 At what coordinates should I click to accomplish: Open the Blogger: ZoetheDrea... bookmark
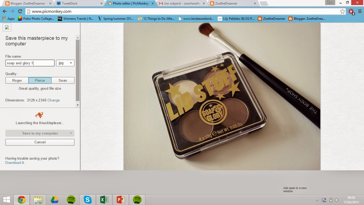coord(306,19)
